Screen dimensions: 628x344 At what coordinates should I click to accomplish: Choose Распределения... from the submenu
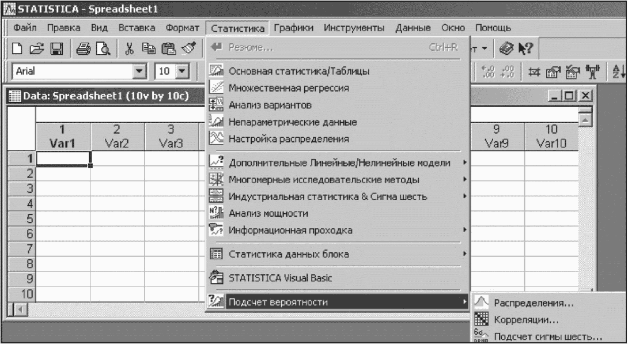548,303
